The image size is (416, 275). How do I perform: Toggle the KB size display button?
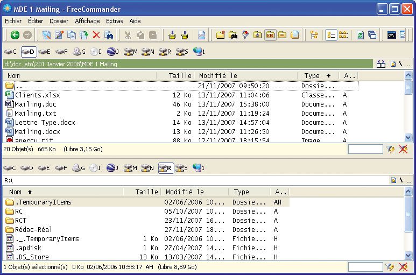click(270, 36)
